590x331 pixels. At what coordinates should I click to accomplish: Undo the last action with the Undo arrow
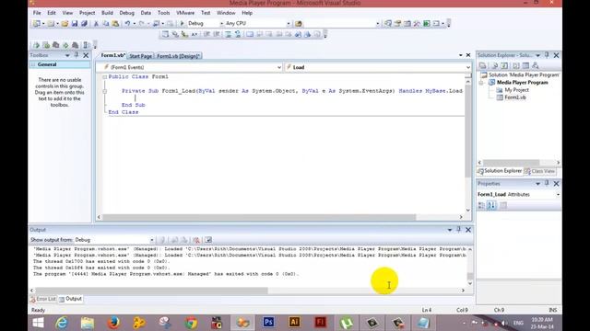click(127, 24)
